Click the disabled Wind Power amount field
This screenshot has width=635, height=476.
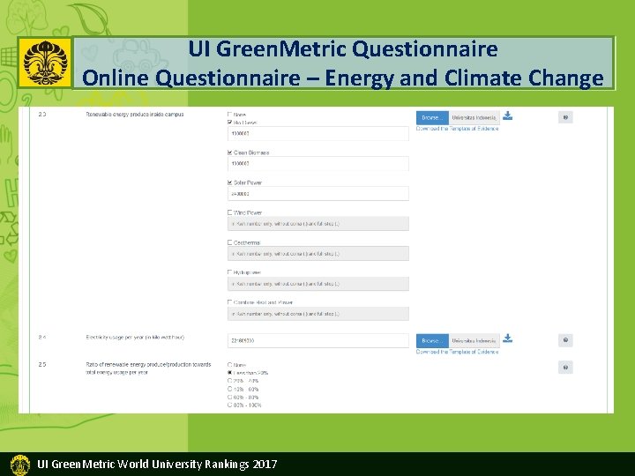317,223
